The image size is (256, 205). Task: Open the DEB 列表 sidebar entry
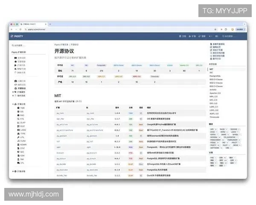coord(20,73)
